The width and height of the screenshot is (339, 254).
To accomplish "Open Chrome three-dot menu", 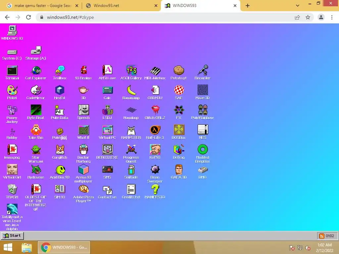I will (x=332, y=17).
